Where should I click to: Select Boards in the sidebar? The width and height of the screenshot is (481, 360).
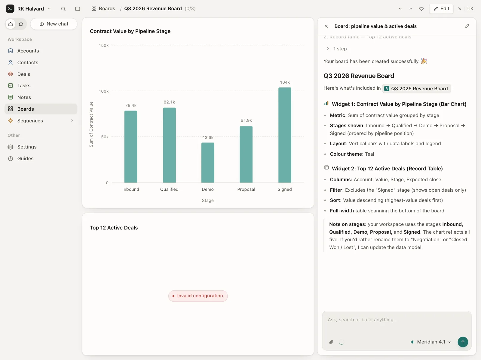[41, 109]
